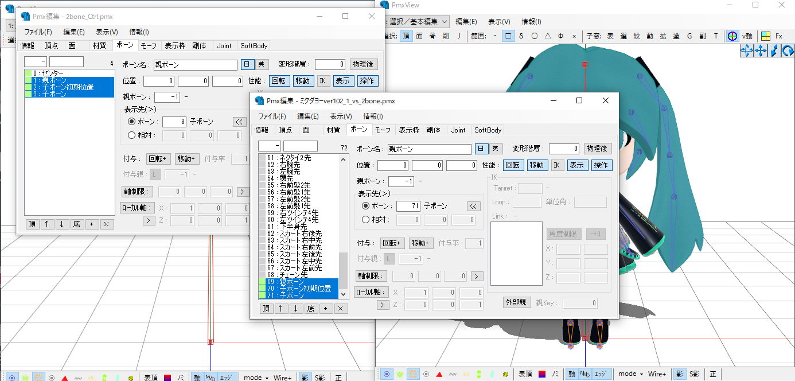The image size is (795, 381).
Task: Open mode dropdown in right PmxView toolbar
Action: [630, 374]
